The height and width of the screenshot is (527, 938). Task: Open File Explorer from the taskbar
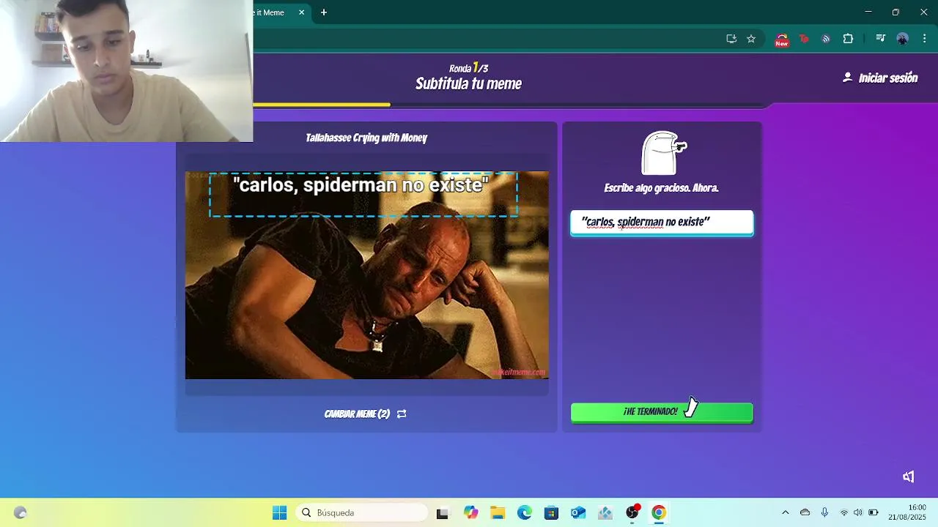pyautogui.click(x=498, y=513)
